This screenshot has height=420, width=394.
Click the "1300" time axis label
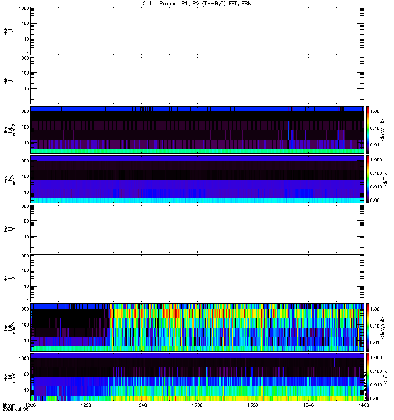197,405
